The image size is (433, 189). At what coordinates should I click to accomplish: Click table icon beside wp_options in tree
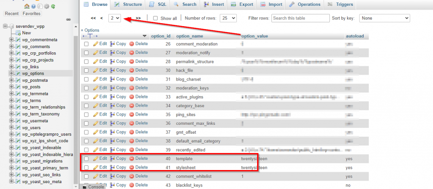pyautogui.click(x=18, y=73)
